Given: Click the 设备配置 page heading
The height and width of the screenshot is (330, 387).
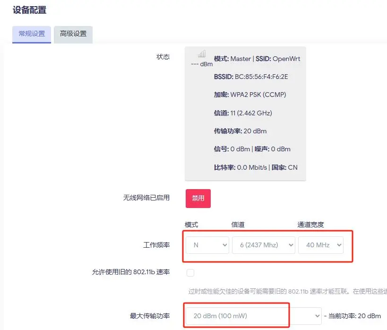Looking at the screenshot, I should (x=30, y=10).
